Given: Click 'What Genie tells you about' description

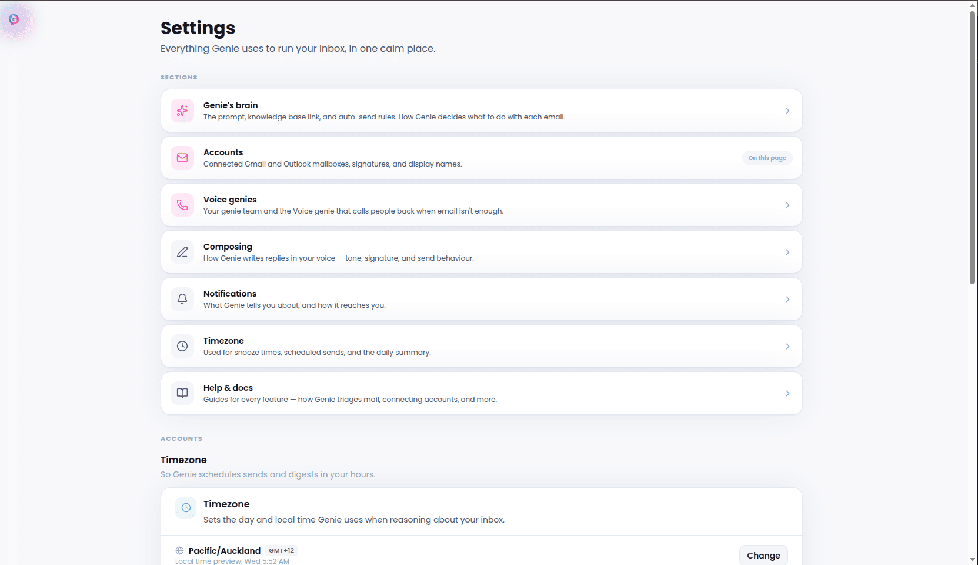Looking at the screenshot, I should click(295, 305).
